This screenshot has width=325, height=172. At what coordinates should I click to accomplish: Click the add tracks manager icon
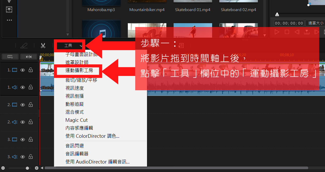[10, 56]
